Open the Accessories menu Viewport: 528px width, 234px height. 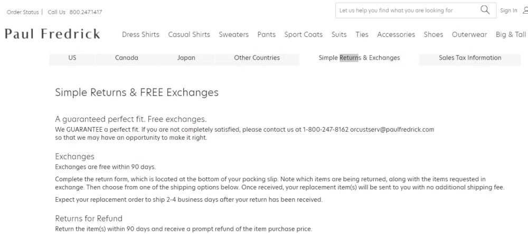[396, 35]
